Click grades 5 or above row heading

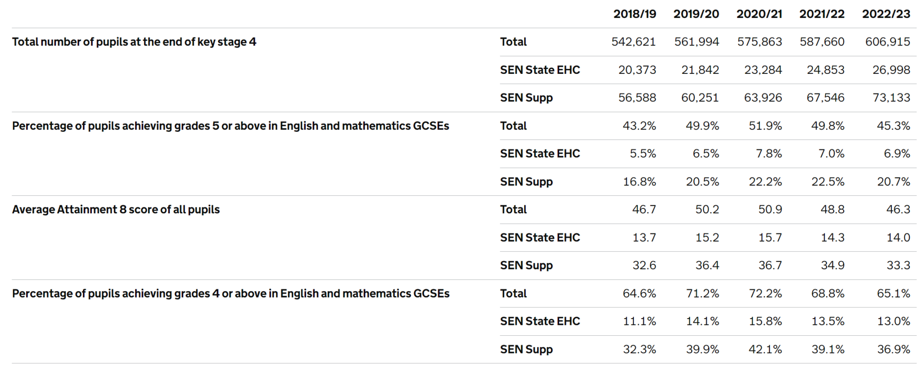230,126
